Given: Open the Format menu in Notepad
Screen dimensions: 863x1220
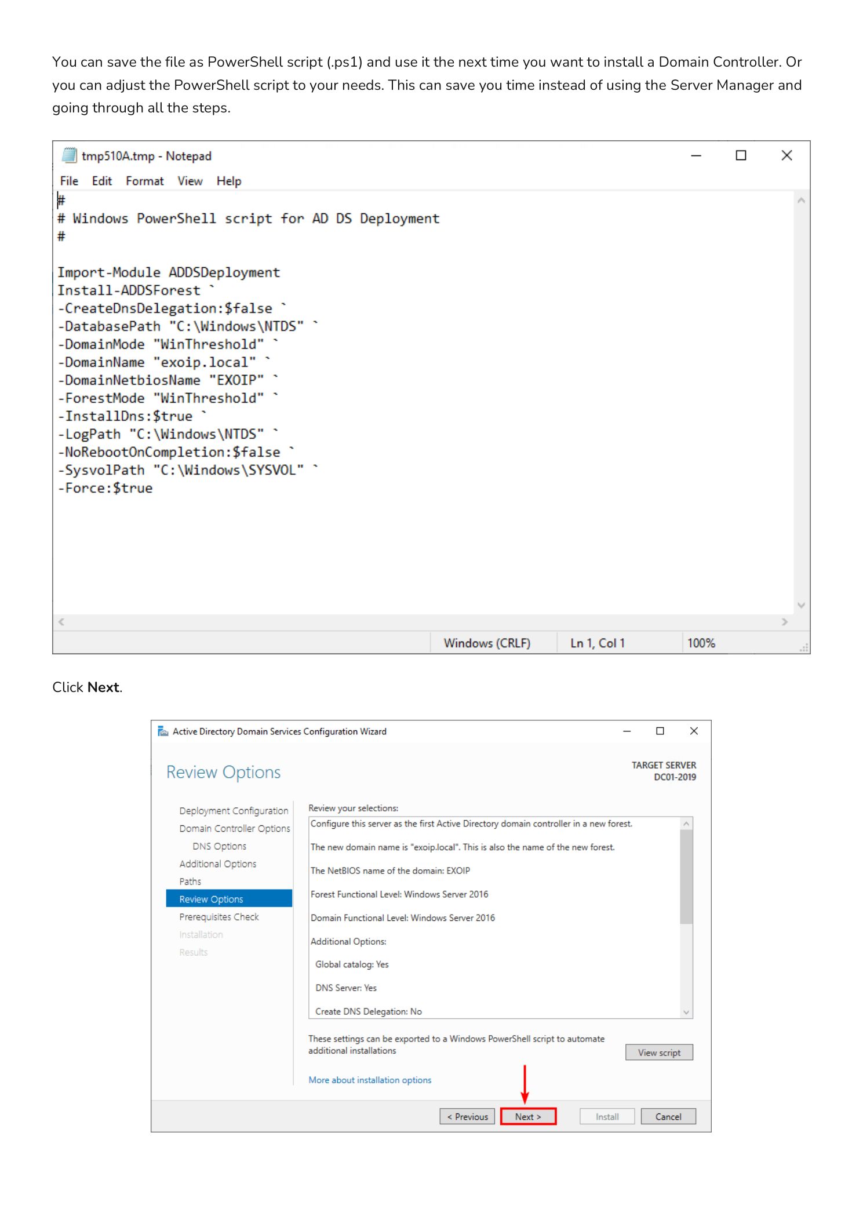Looking at the screenshot, I should pyautogui.click(x=145, y=181).
